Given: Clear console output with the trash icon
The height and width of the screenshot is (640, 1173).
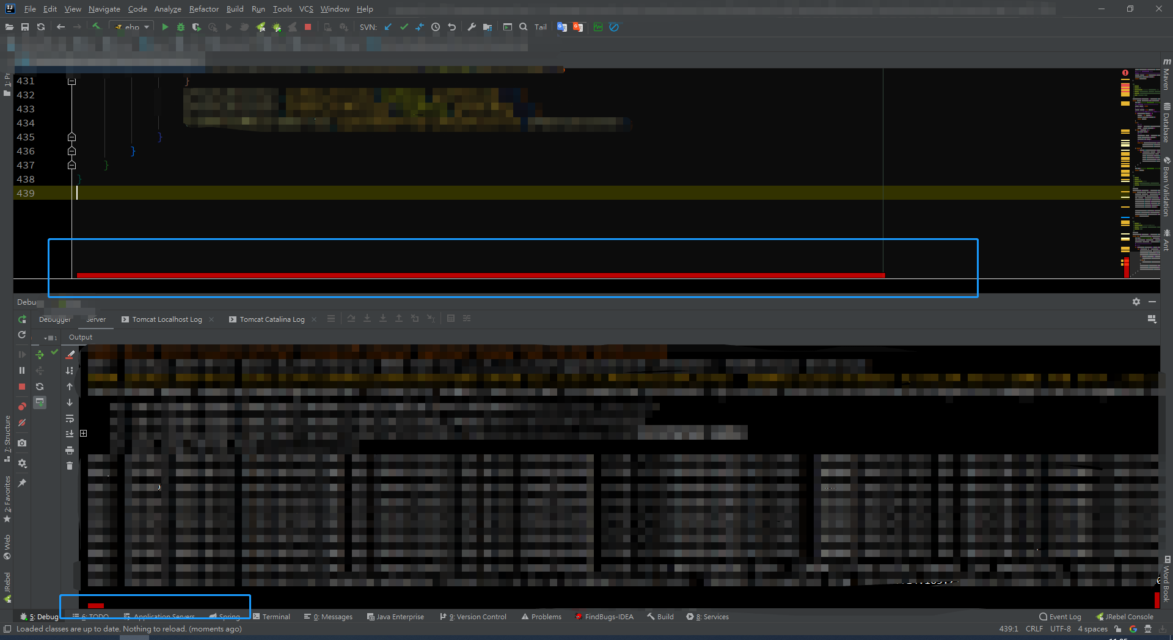Looking at the screenshot, I should point(70,466).
